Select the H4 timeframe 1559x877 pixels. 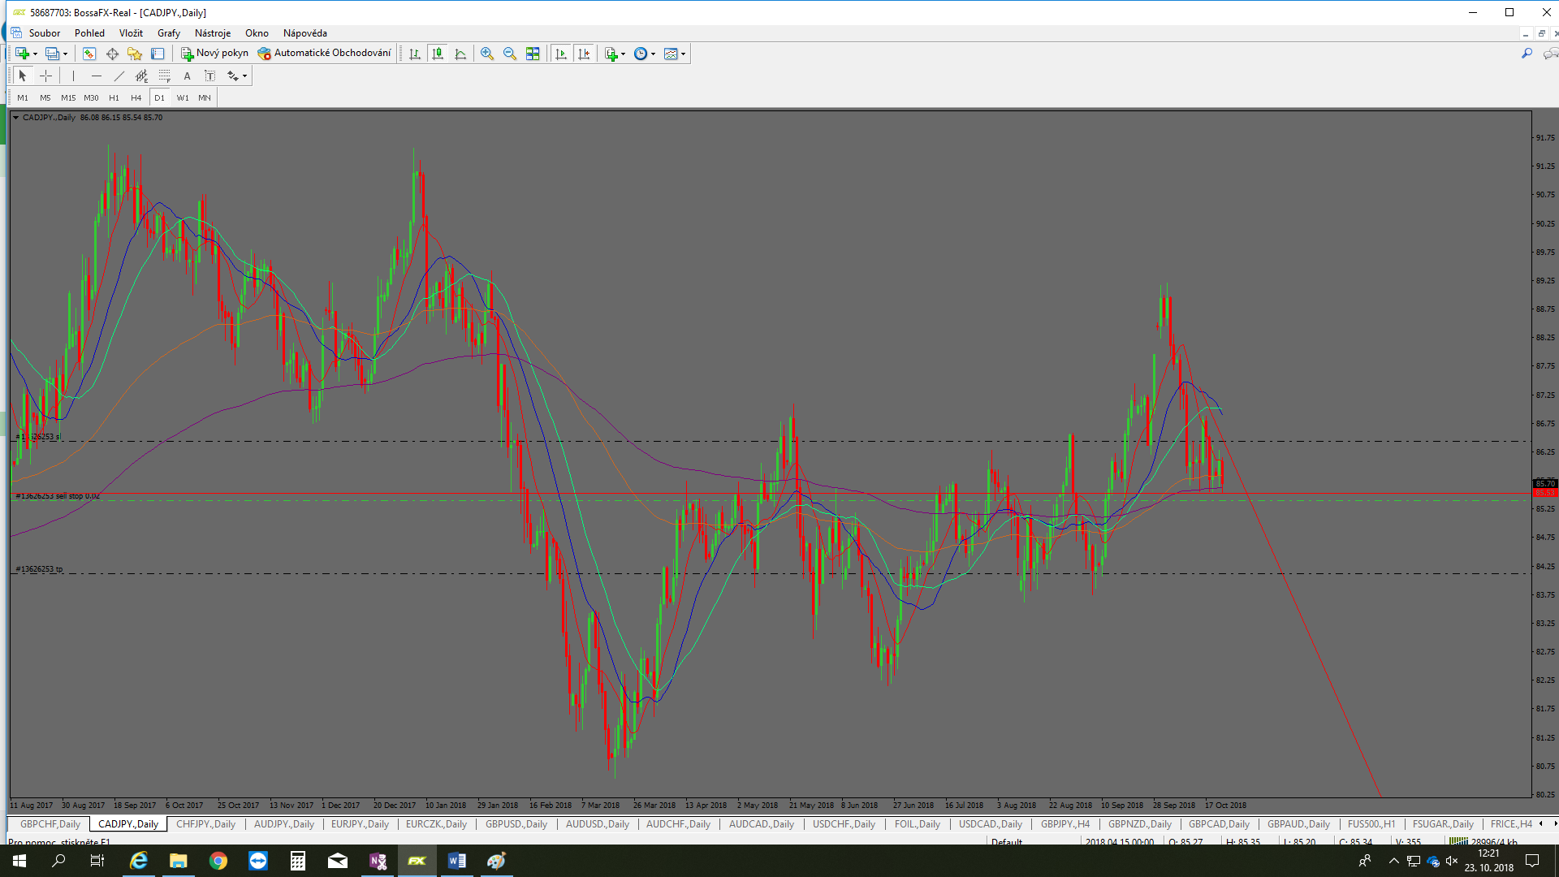[136, 97]
